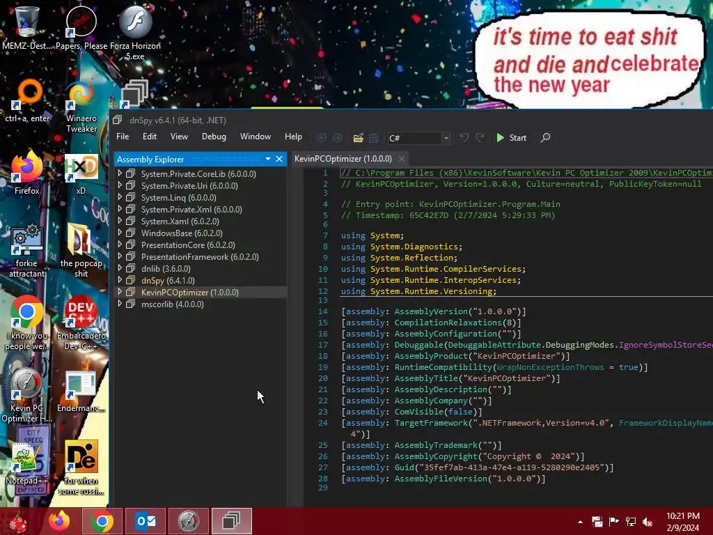Select mscorlib (4.0.0.0) assembly
This screenshot has height=535, width=713.
pos(173,304)
